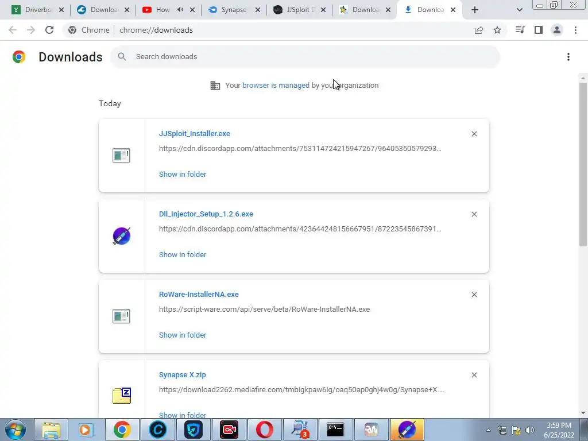
Task: Remove JJSploit_Installer.exe from the list
Action: click(474, 134)
